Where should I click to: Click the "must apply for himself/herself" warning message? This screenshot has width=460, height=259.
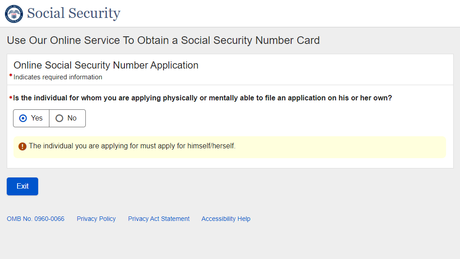click(x=132, y=146)
